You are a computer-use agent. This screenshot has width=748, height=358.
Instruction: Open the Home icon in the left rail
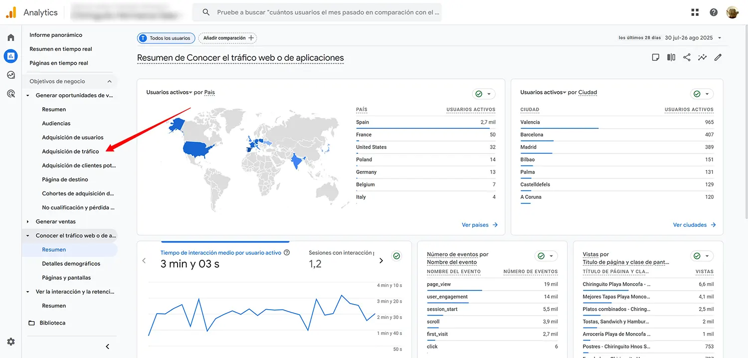click(x=11, y=37)
